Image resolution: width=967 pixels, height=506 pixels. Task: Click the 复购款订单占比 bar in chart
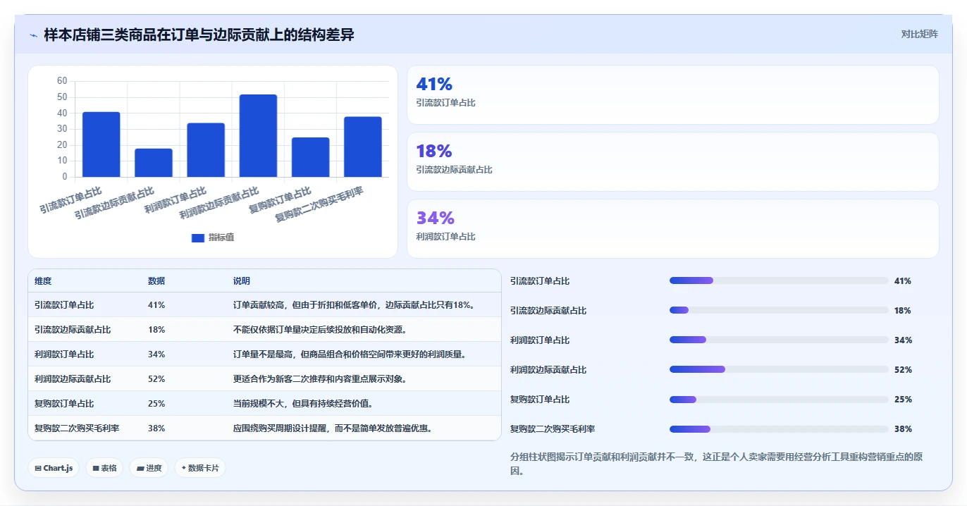coord(310,157)
